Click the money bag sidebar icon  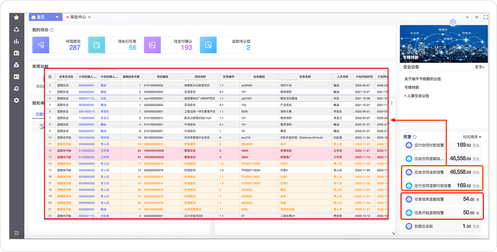pos(16,65)
